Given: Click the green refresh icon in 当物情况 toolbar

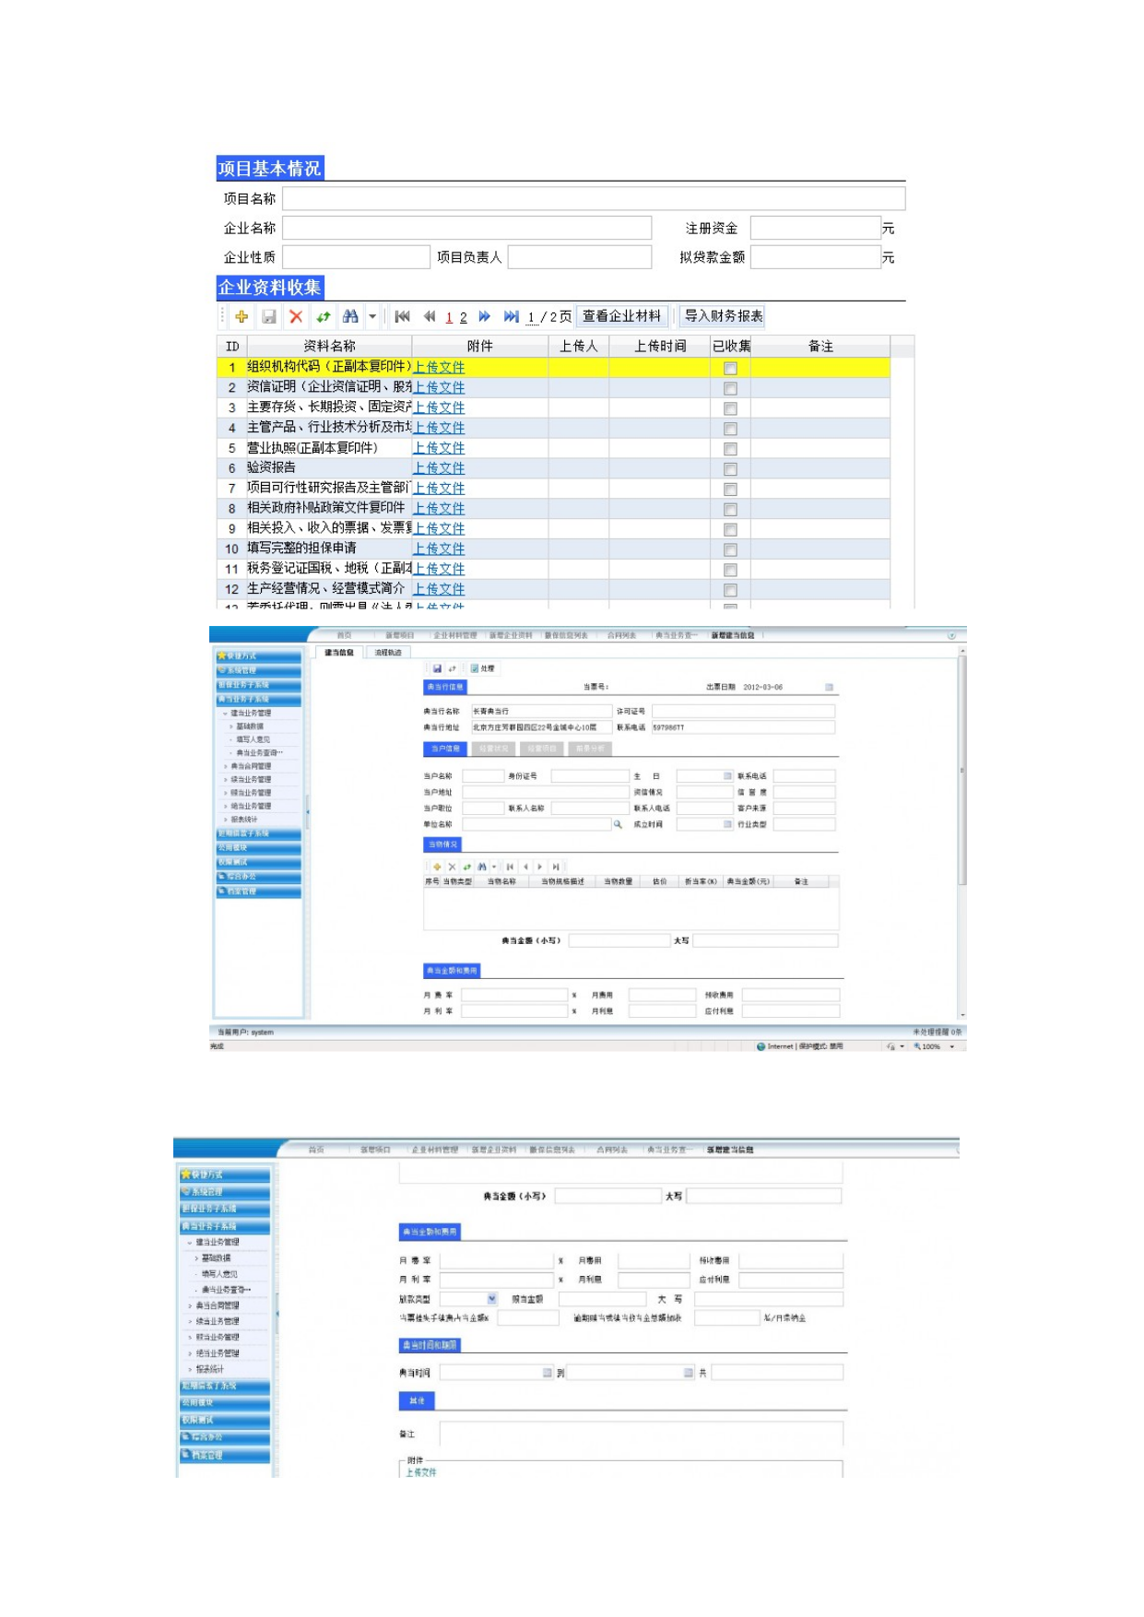Looking at the screenshot, I should [x=466, y=867].
